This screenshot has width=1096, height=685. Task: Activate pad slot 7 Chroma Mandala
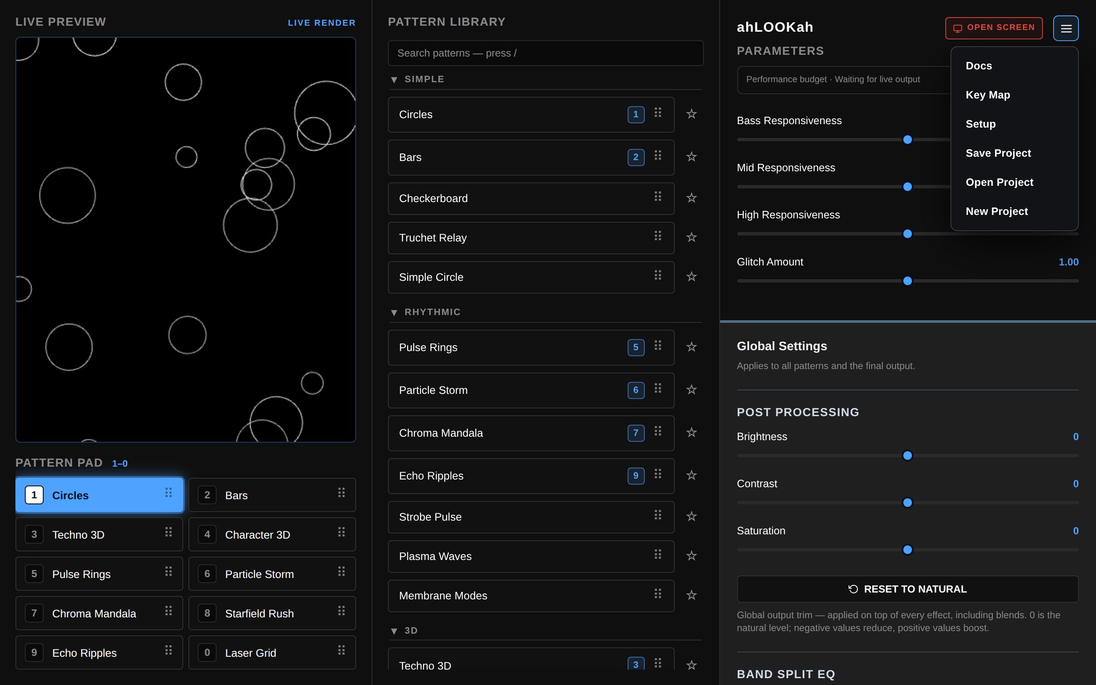pos(99,614)
